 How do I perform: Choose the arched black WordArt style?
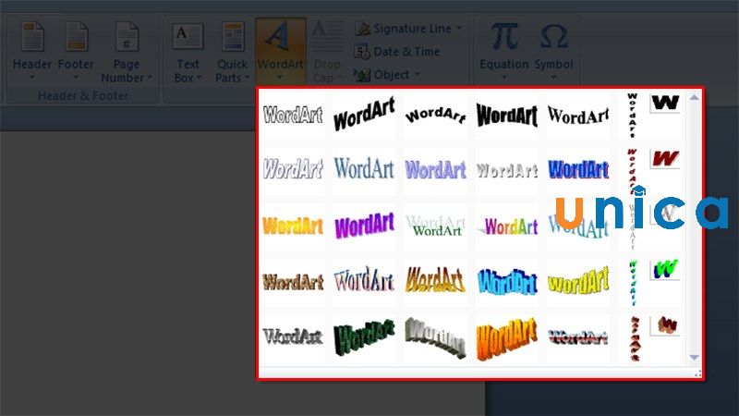(x=435, y=115)
